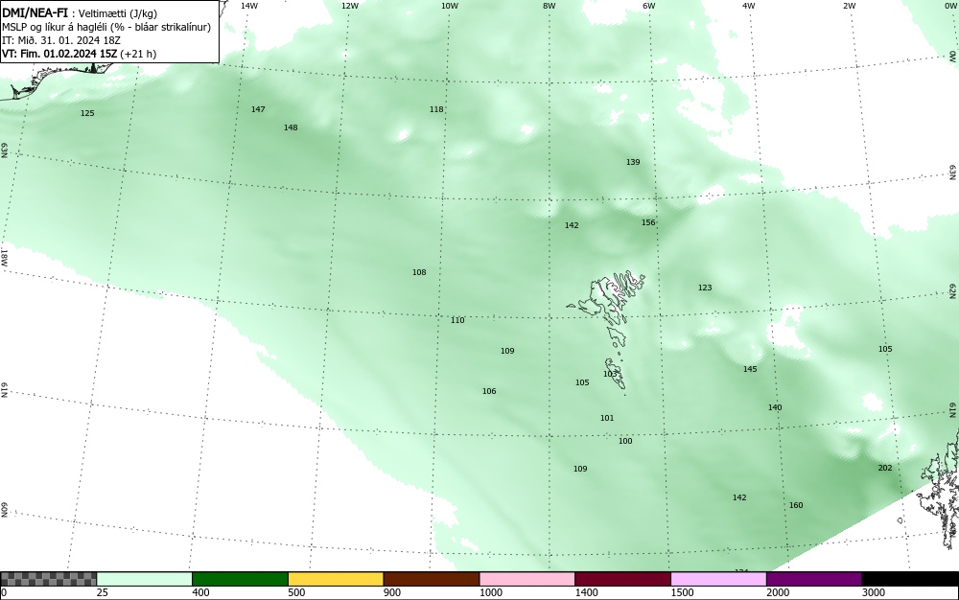Click the legend tick label "1000"
Viewport: 959px width, 600px height.
[490, 592]
